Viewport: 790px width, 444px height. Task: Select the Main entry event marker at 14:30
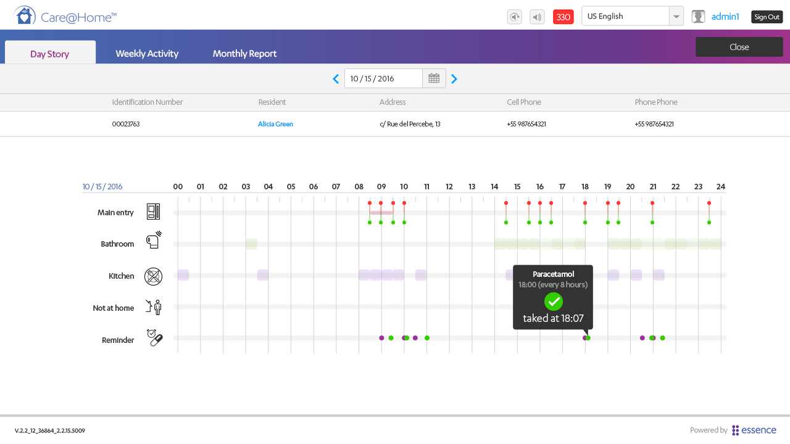click(506, 213)
